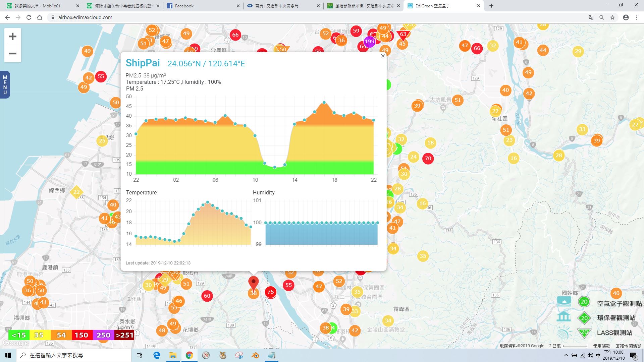Click the purple 250 legend swatch
The height and width of the screenshot is (362, 644).
[103, 335]
